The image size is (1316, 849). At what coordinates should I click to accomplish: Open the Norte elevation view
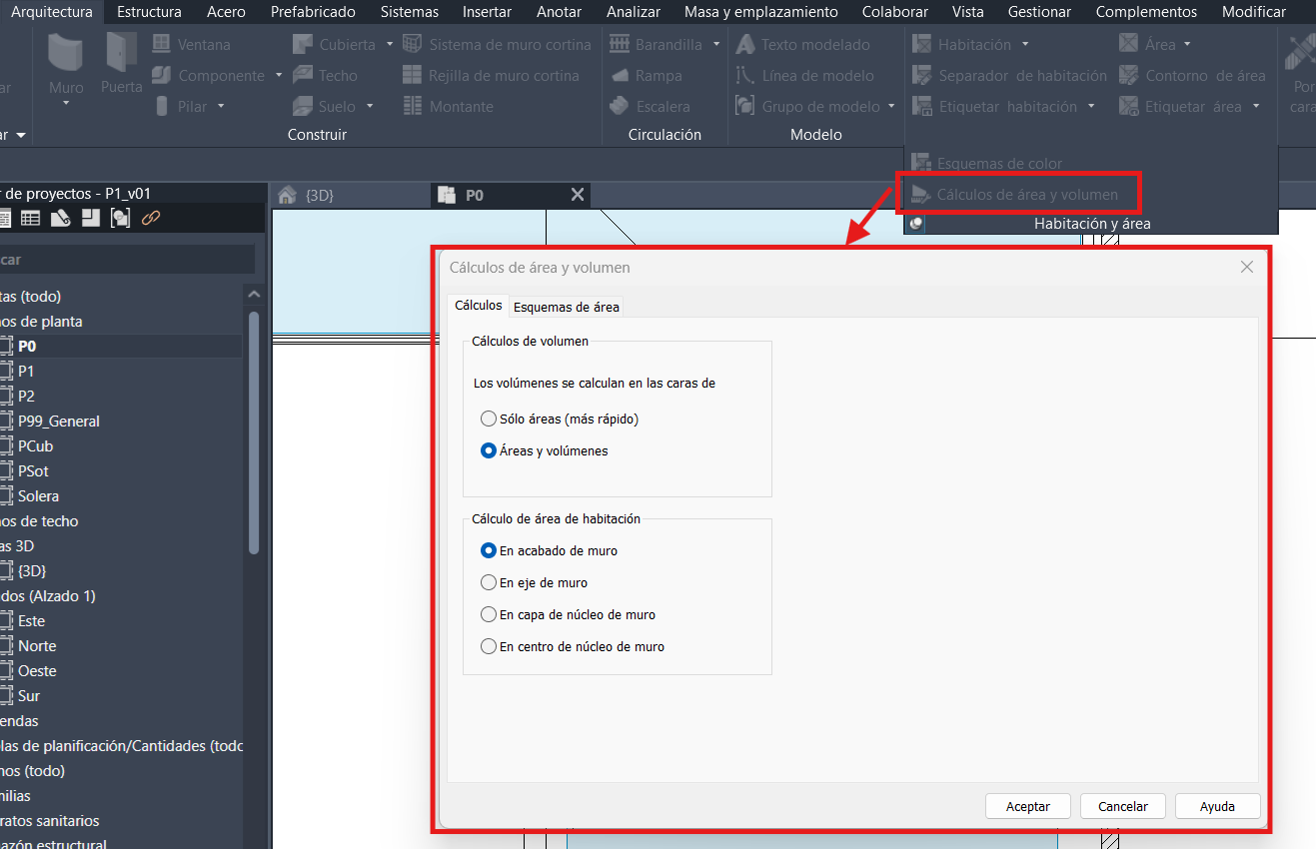[37, 646]
